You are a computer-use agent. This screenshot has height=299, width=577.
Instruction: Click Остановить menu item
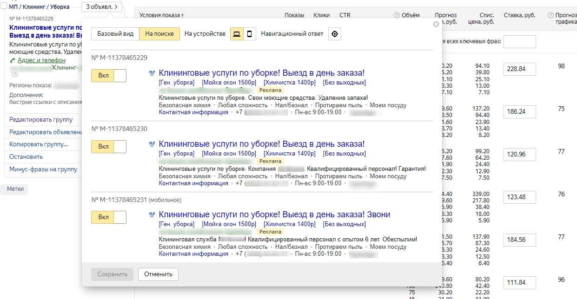click(x=26, y=157)
